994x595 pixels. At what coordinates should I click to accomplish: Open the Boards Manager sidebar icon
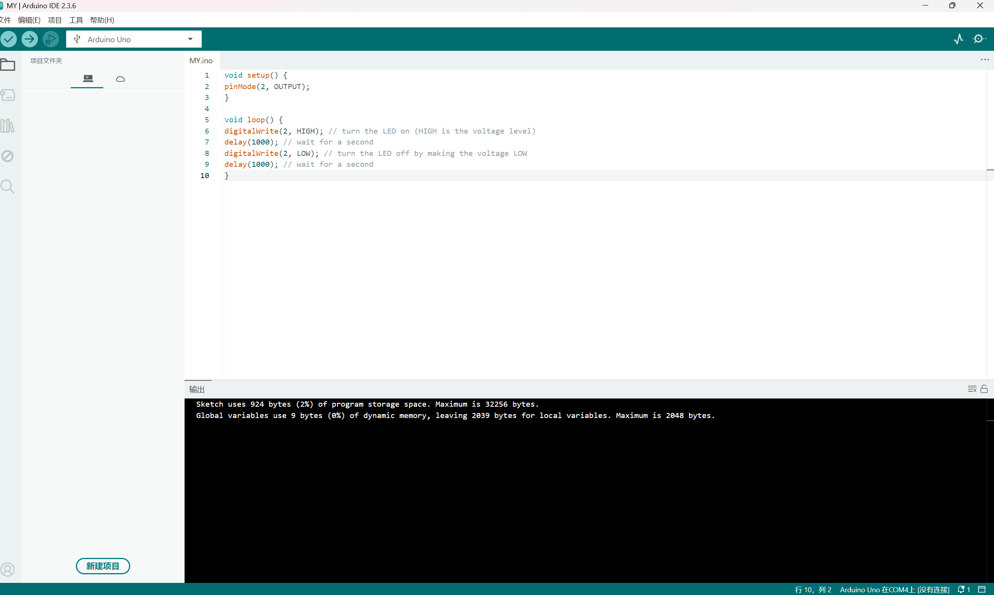tap(8, 95)
